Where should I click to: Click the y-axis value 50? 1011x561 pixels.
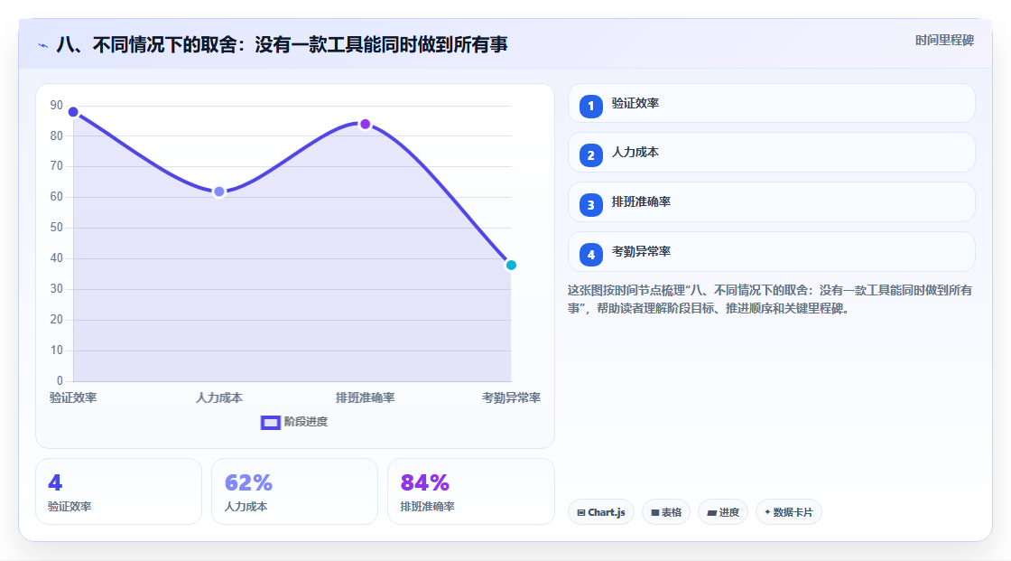(57, 228)
